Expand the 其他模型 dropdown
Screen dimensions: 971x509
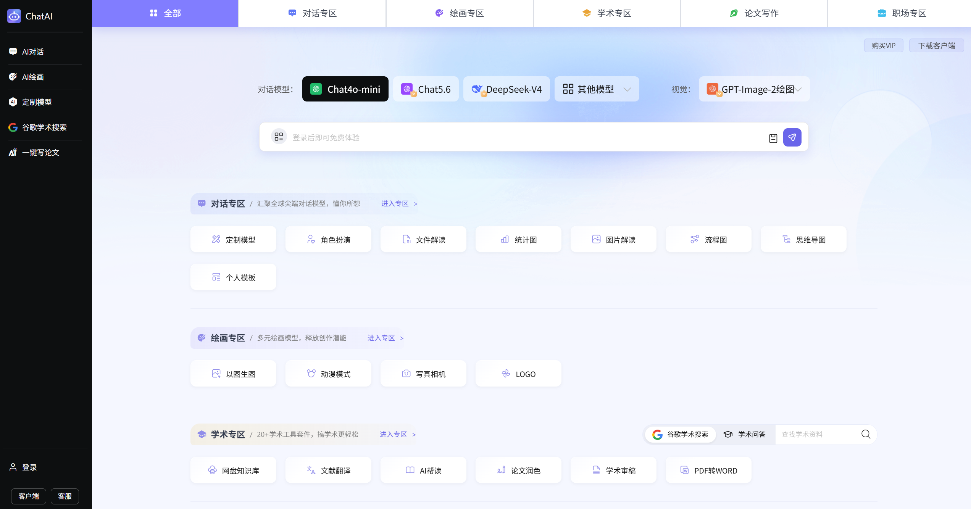[x=597, y=89]
